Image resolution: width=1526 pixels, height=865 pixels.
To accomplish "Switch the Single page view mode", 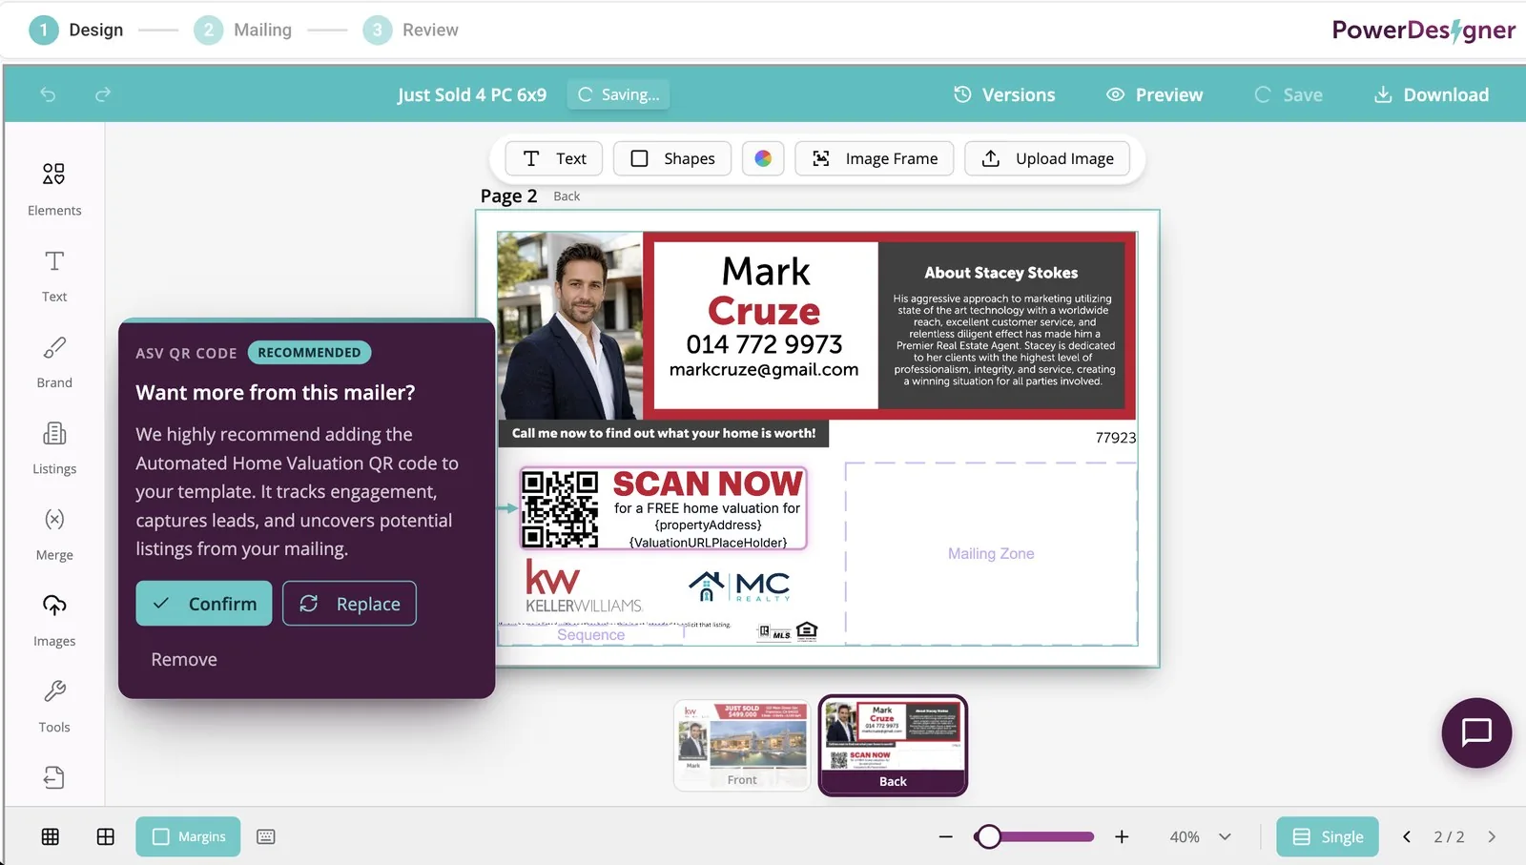I will pos(1328,836).
